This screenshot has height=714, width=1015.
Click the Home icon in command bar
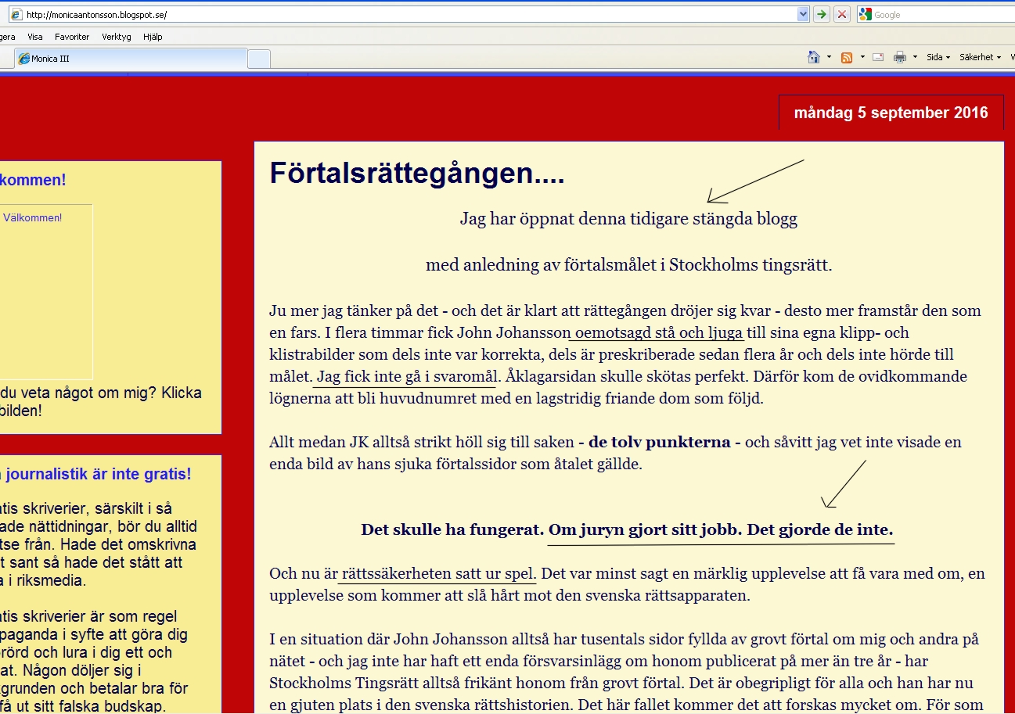tap(814, 57)
